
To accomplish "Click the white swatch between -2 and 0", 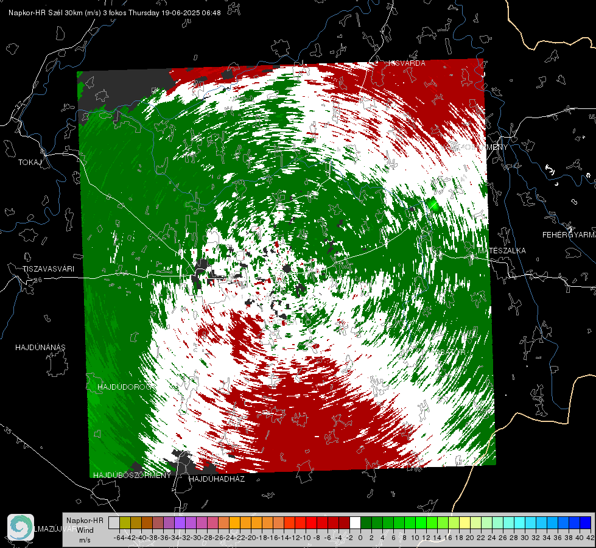I will [x=355, y=522].
